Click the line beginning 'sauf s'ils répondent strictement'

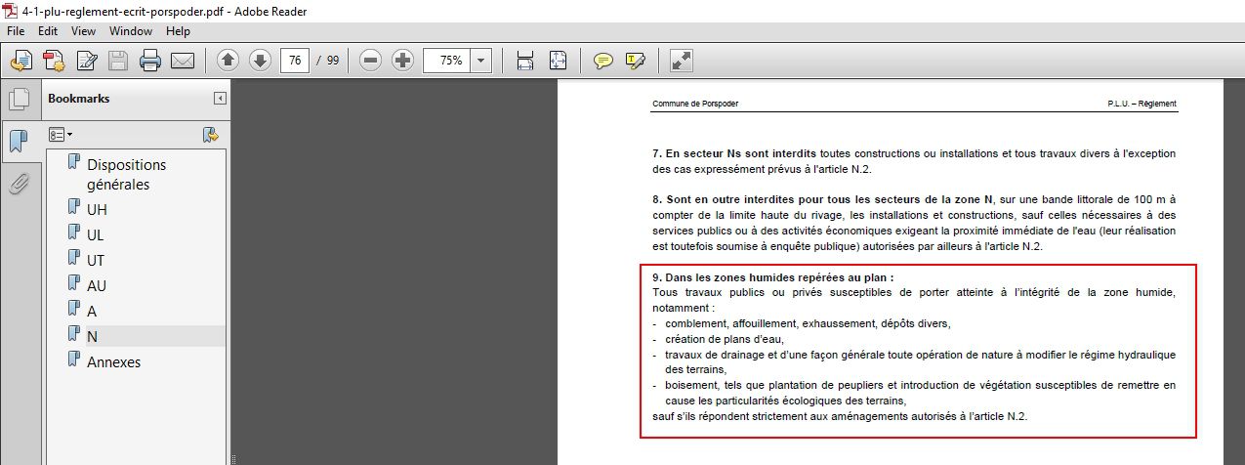tap(840, 416)
